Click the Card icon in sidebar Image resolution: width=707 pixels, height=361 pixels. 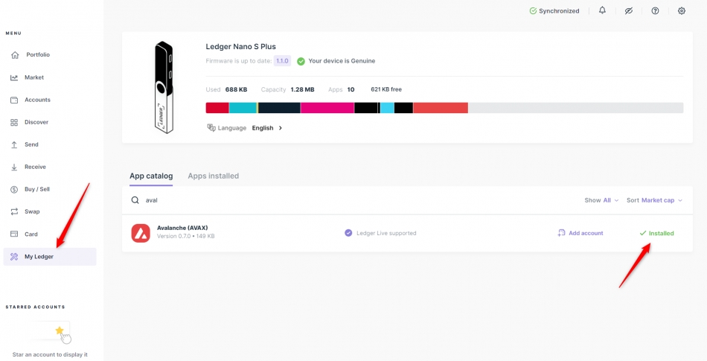click(x=14, y=234)
